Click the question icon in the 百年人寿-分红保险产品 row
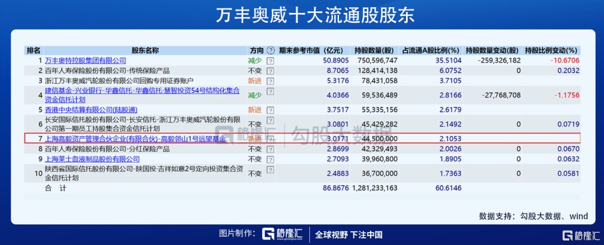 271,149
